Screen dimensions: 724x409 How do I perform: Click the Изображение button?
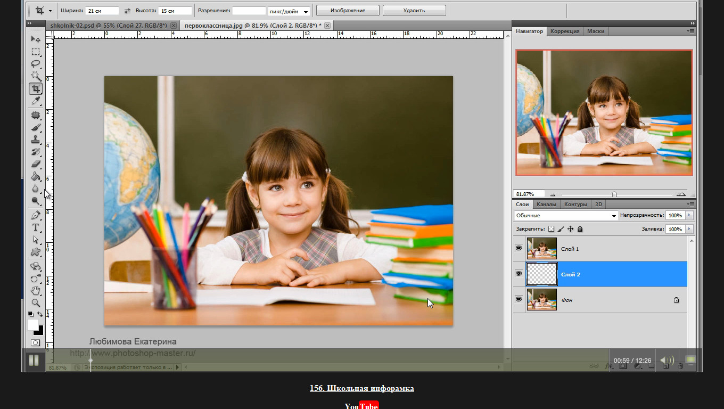coord(348,11)
